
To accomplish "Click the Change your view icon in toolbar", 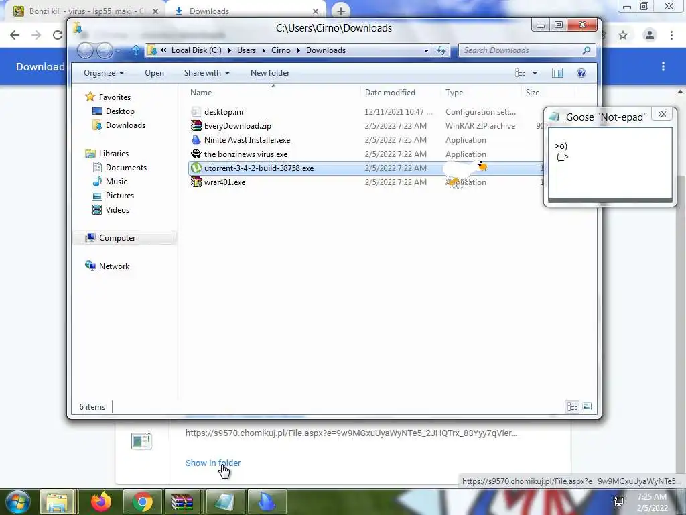I will tap(520, 73).
